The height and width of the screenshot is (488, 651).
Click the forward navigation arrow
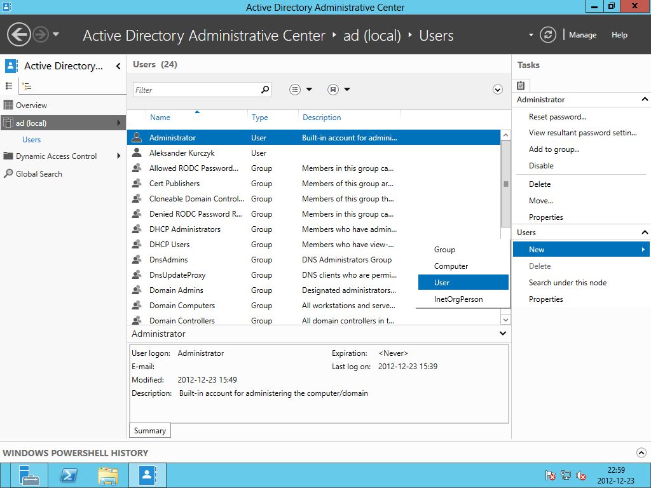click(x=41, y=34)
